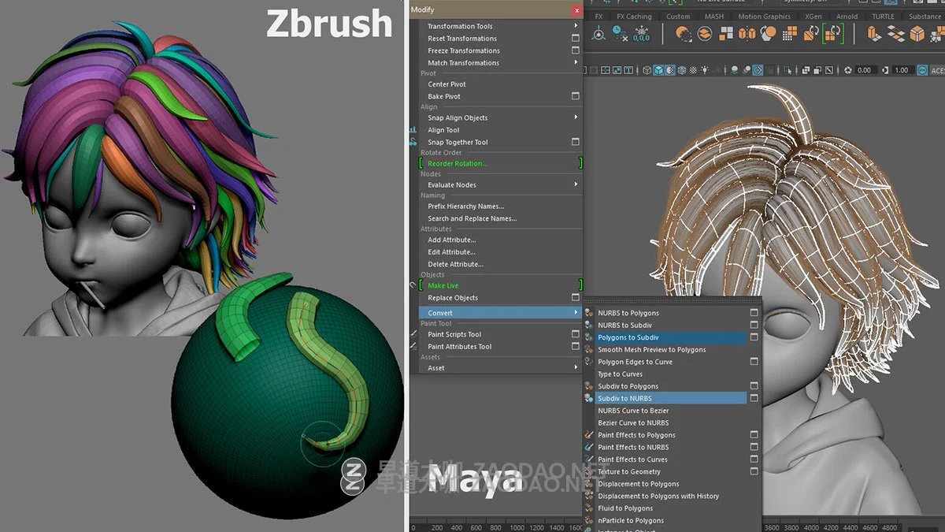The width and height of the screenshot is (945, 532).
Task: Click the exposure circular-arrows icon near the 0.00 field
Action: tap(847, 69)
